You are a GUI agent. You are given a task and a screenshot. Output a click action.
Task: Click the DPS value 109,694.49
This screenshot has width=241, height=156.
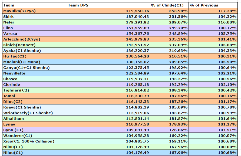108,130
